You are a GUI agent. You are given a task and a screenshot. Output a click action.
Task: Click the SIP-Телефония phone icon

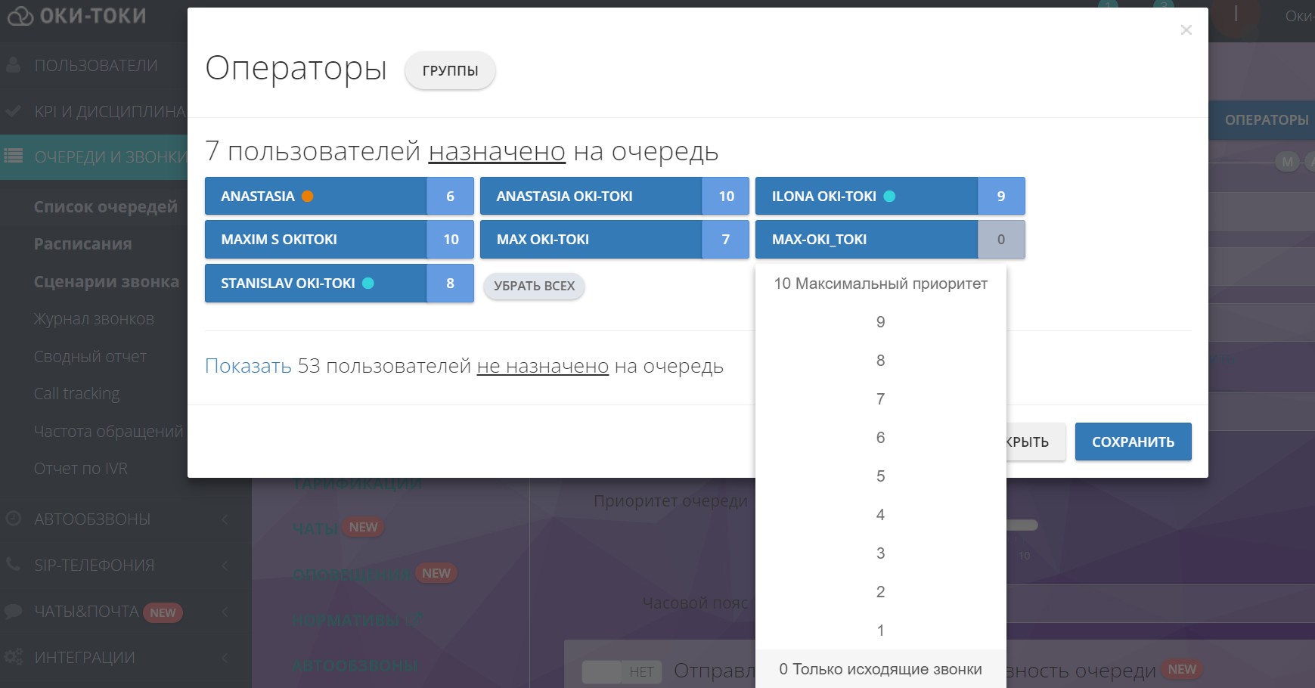(x=12, y=565)
